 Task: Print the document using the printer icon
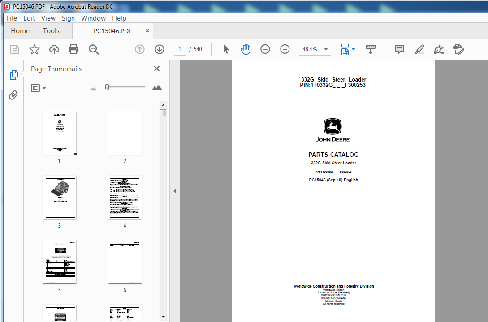pyautogui.click(x=73, y=49)
